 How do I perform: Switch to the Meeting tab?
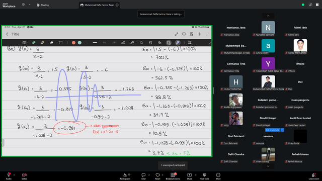43,5
